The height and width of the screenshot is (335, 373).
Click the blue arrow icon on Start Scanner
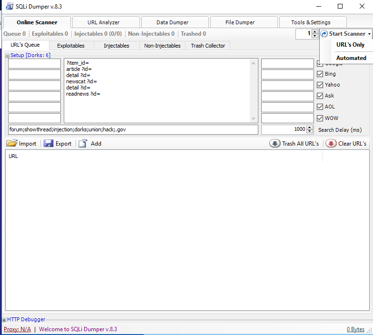pyautogui.click(x=324, y=34)
